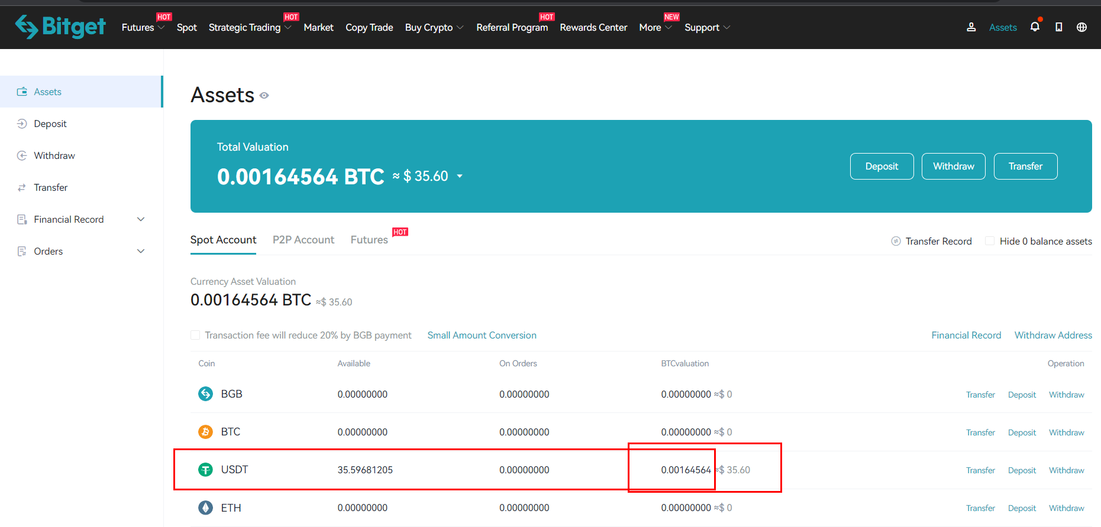Expand Financial Record in sidebar
The height and width of the screenshot is (527, 1101).
point(141,219)
